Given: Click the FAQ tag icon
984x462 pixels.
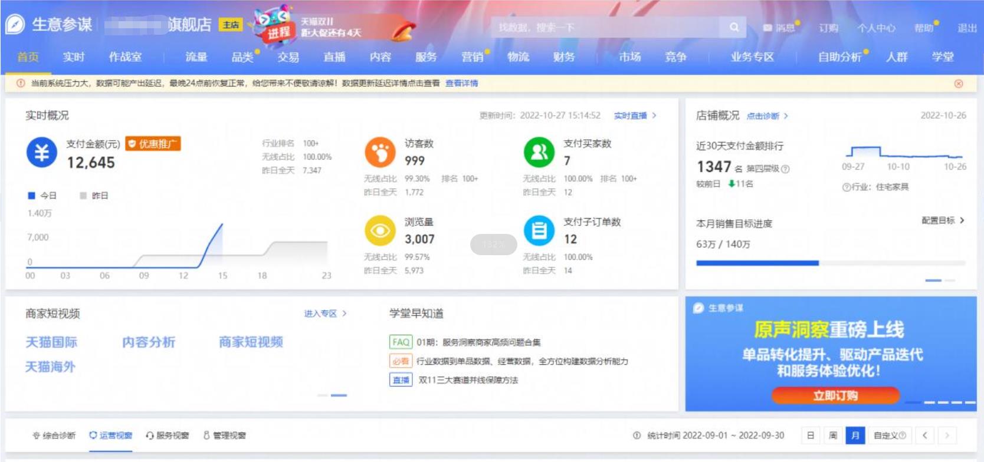Looking at the screenshot, I should coord(401,342).
